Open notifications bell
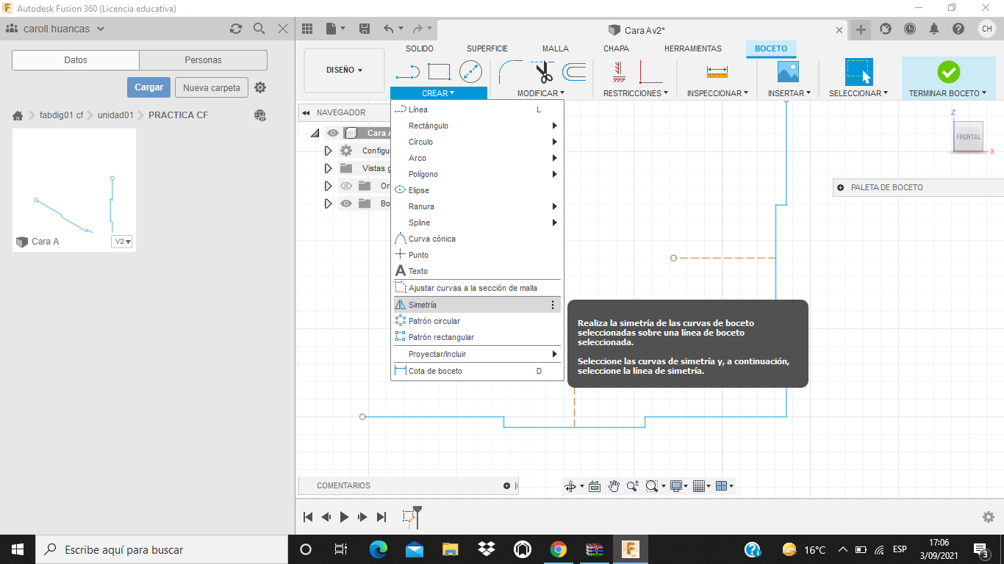 point(934,29)
